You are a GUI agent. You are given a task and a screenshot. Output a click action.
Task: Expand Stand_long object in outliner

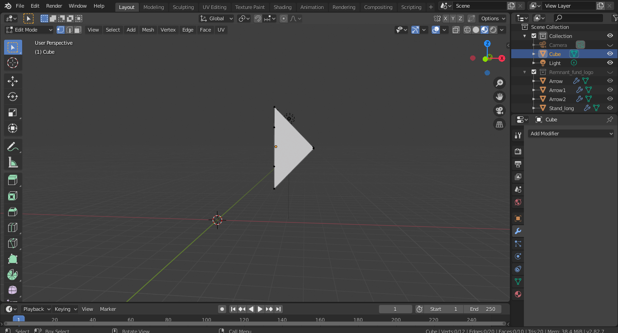[534, 108]
